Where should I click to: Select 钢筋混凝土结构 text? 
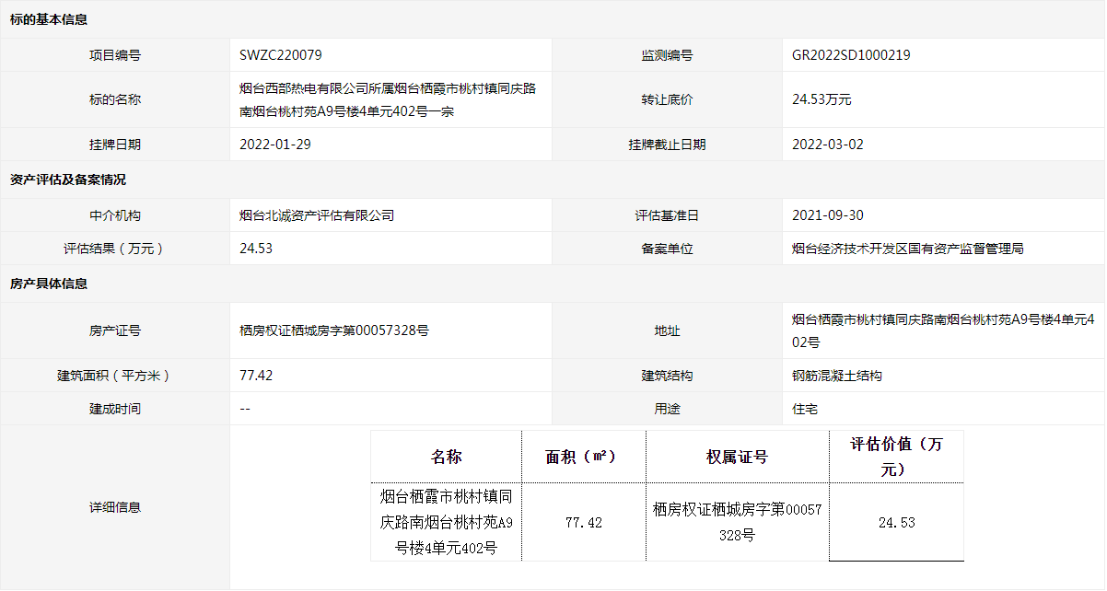(x=837, y=376)
